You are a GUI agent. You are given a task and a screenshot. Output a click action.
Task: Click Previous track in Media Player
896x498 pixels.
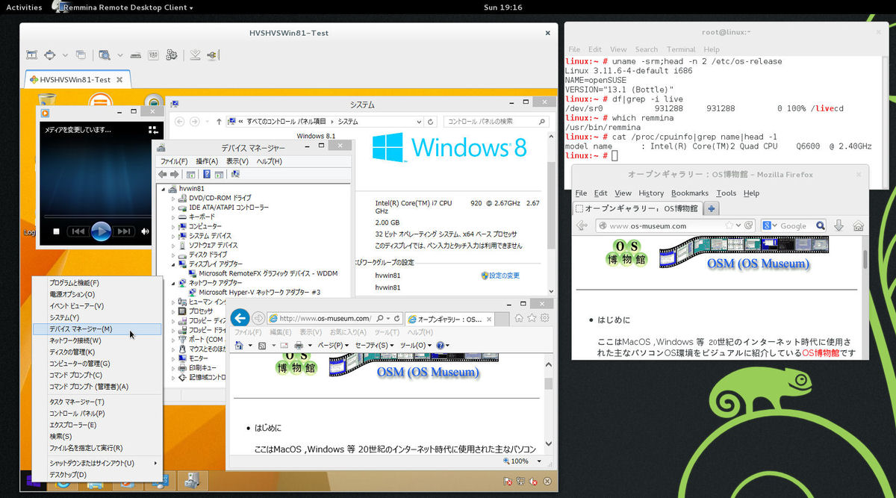click(x=78, y=231)
